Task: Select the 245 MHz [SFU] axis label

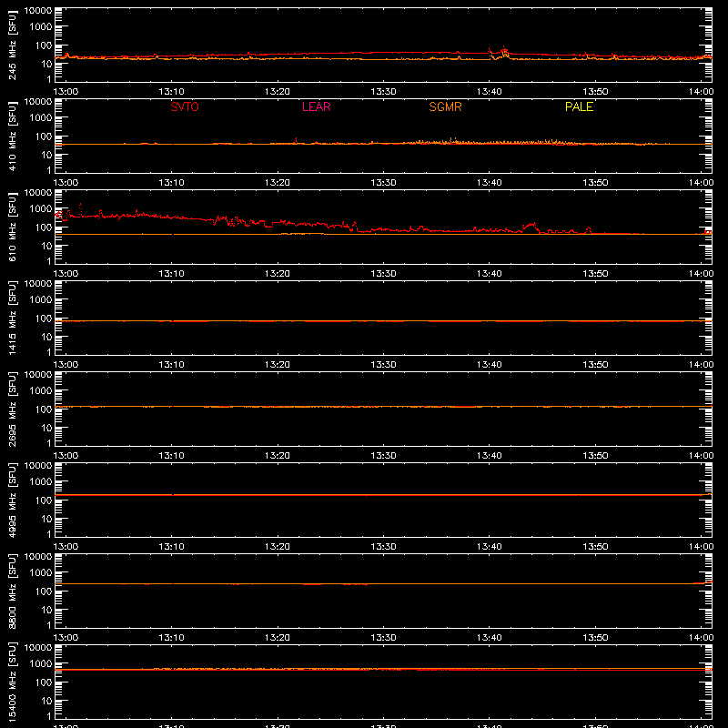Action: click(x=13, y=45)
